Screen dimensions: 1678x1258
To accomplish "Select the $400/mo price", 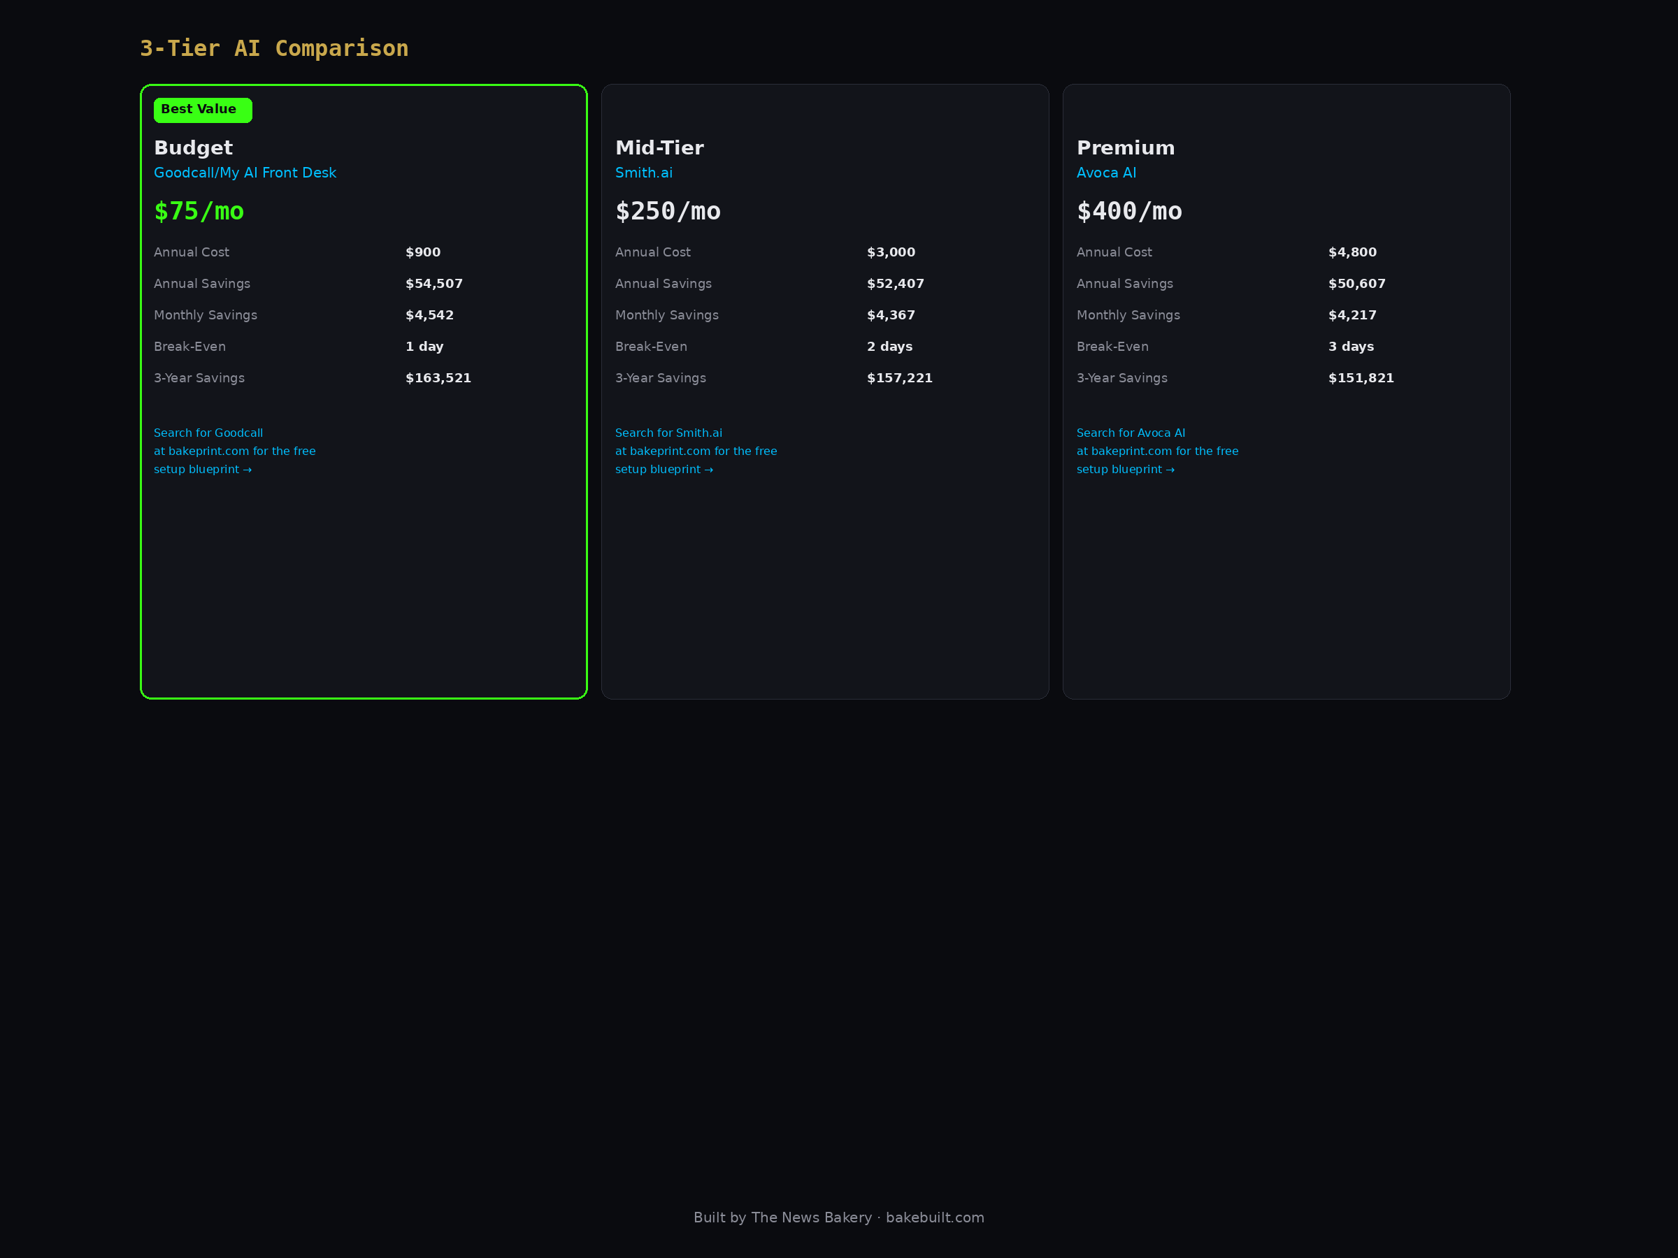I will pyautogui.click(x=1130, y=211).
